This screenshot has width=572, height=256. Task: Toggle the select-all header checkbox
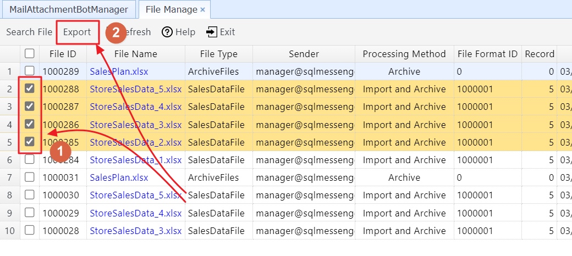(x=30, y=54)
